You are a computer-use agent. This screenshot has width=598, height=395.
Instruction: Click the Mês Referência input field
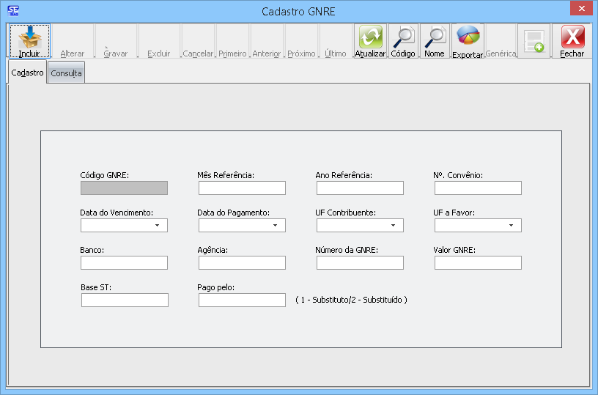pos(242,188)
